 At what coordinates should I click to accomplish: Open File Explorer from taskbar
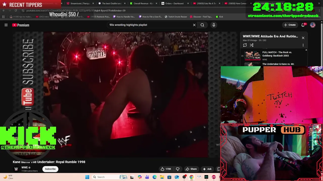pos(162,177)
